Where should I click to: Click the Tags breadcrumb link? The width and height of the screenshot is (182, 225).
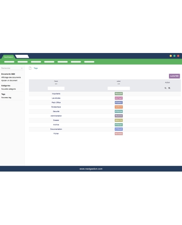[35, 68]
